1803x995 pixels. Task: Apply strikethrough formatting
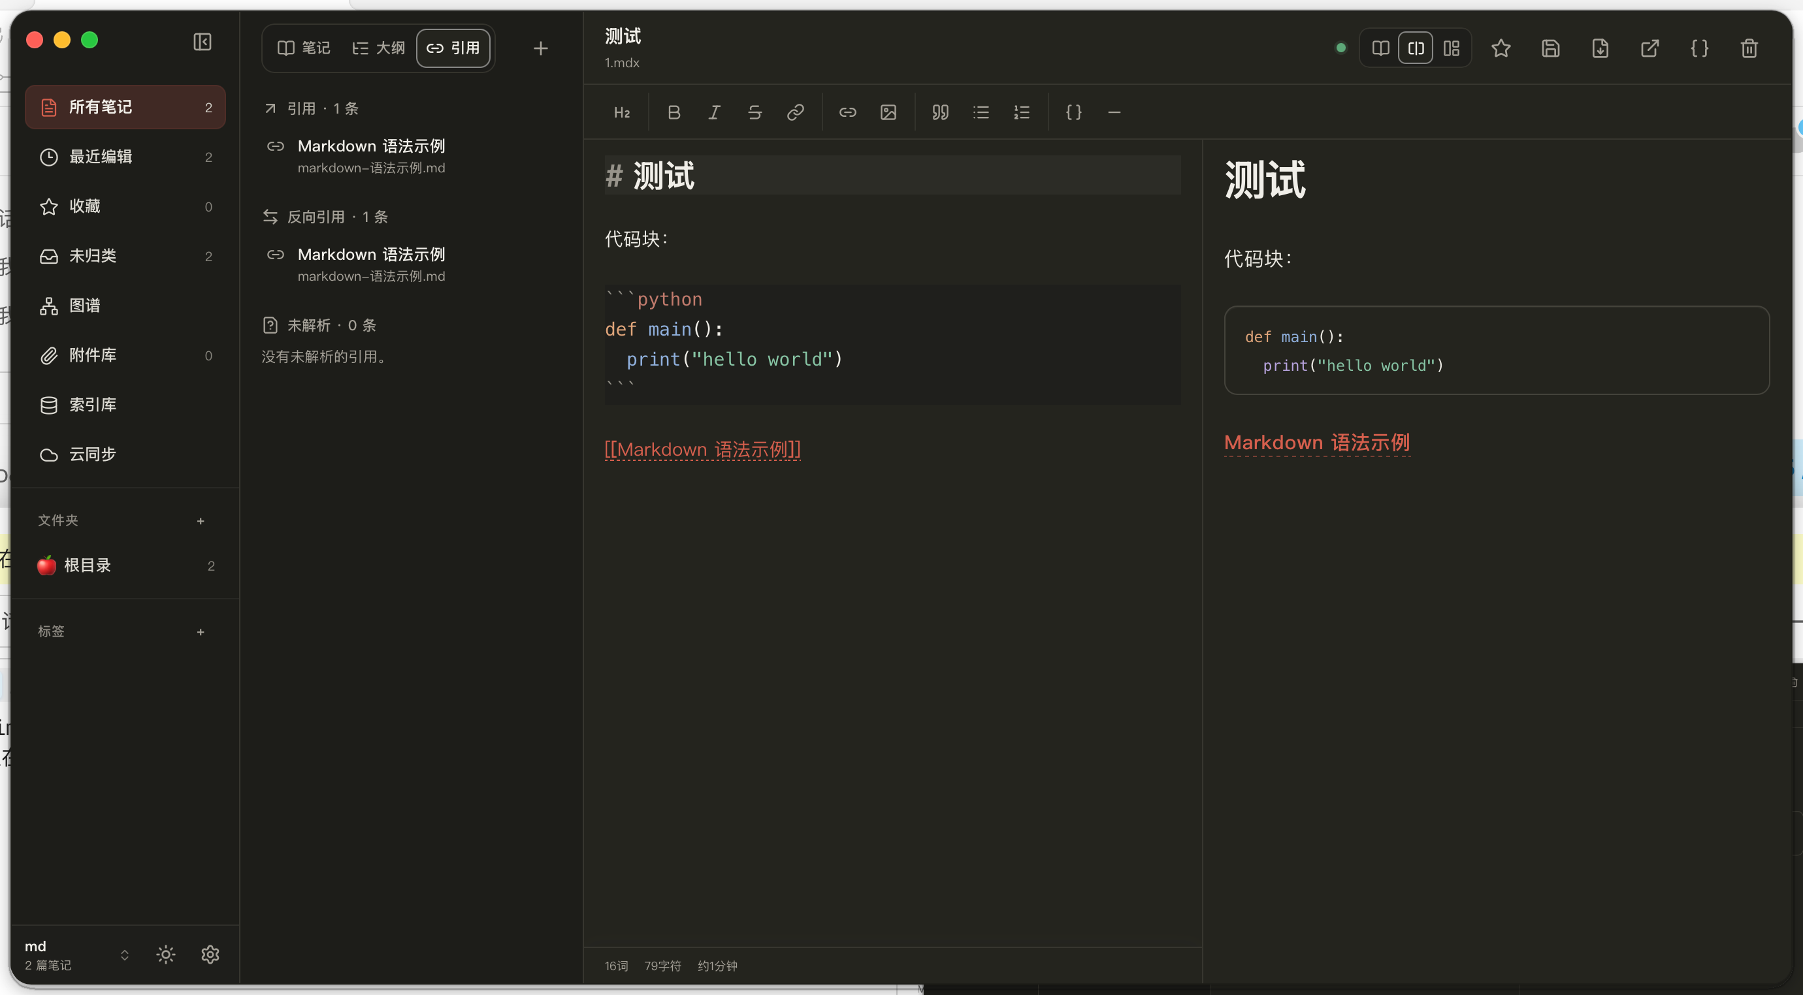point(755,113)
